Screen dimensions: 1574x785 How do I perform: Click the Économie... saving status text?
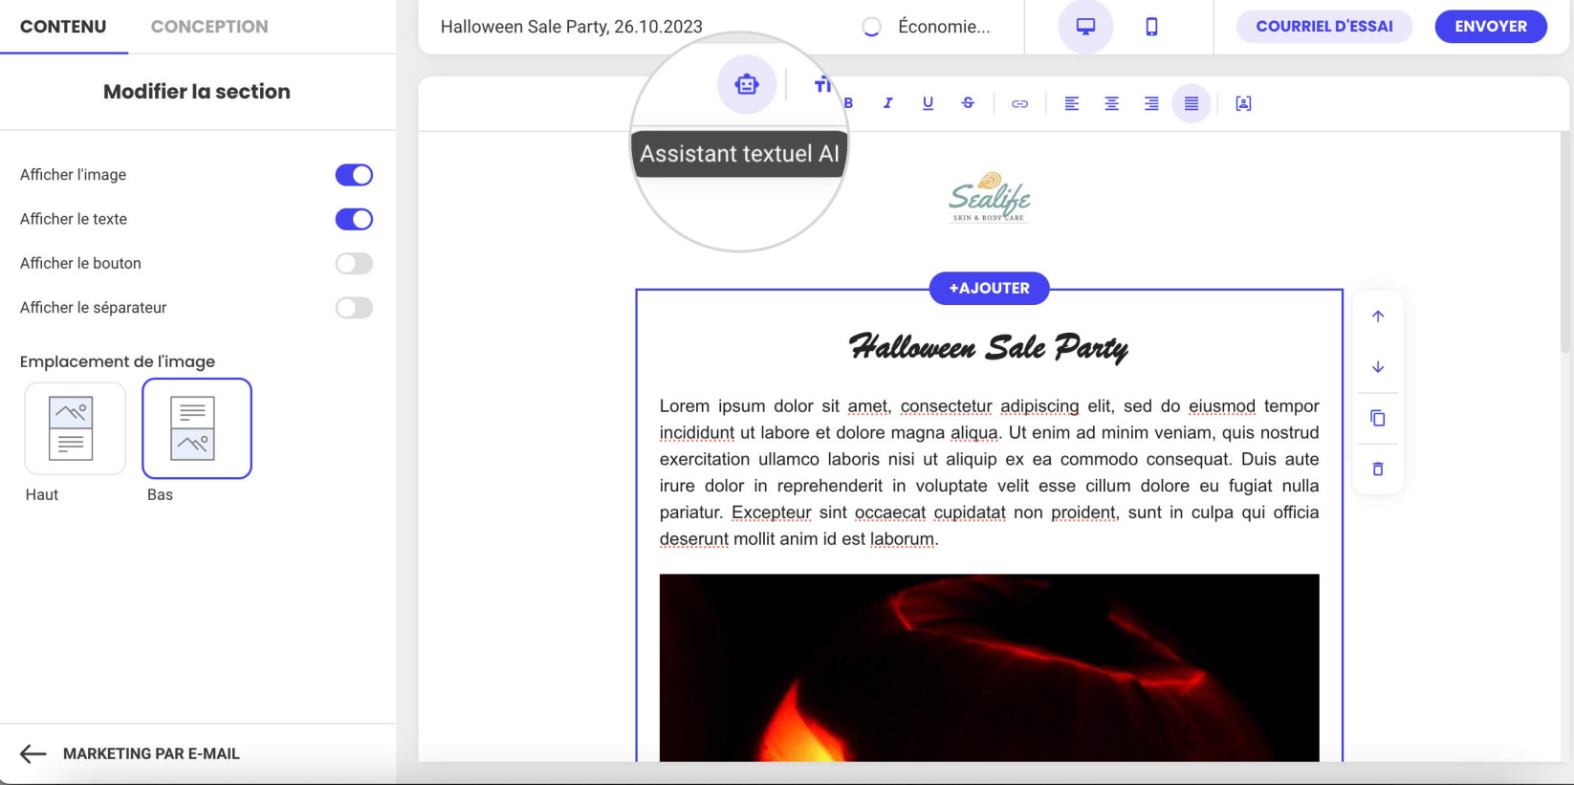[x=944, y=27]
